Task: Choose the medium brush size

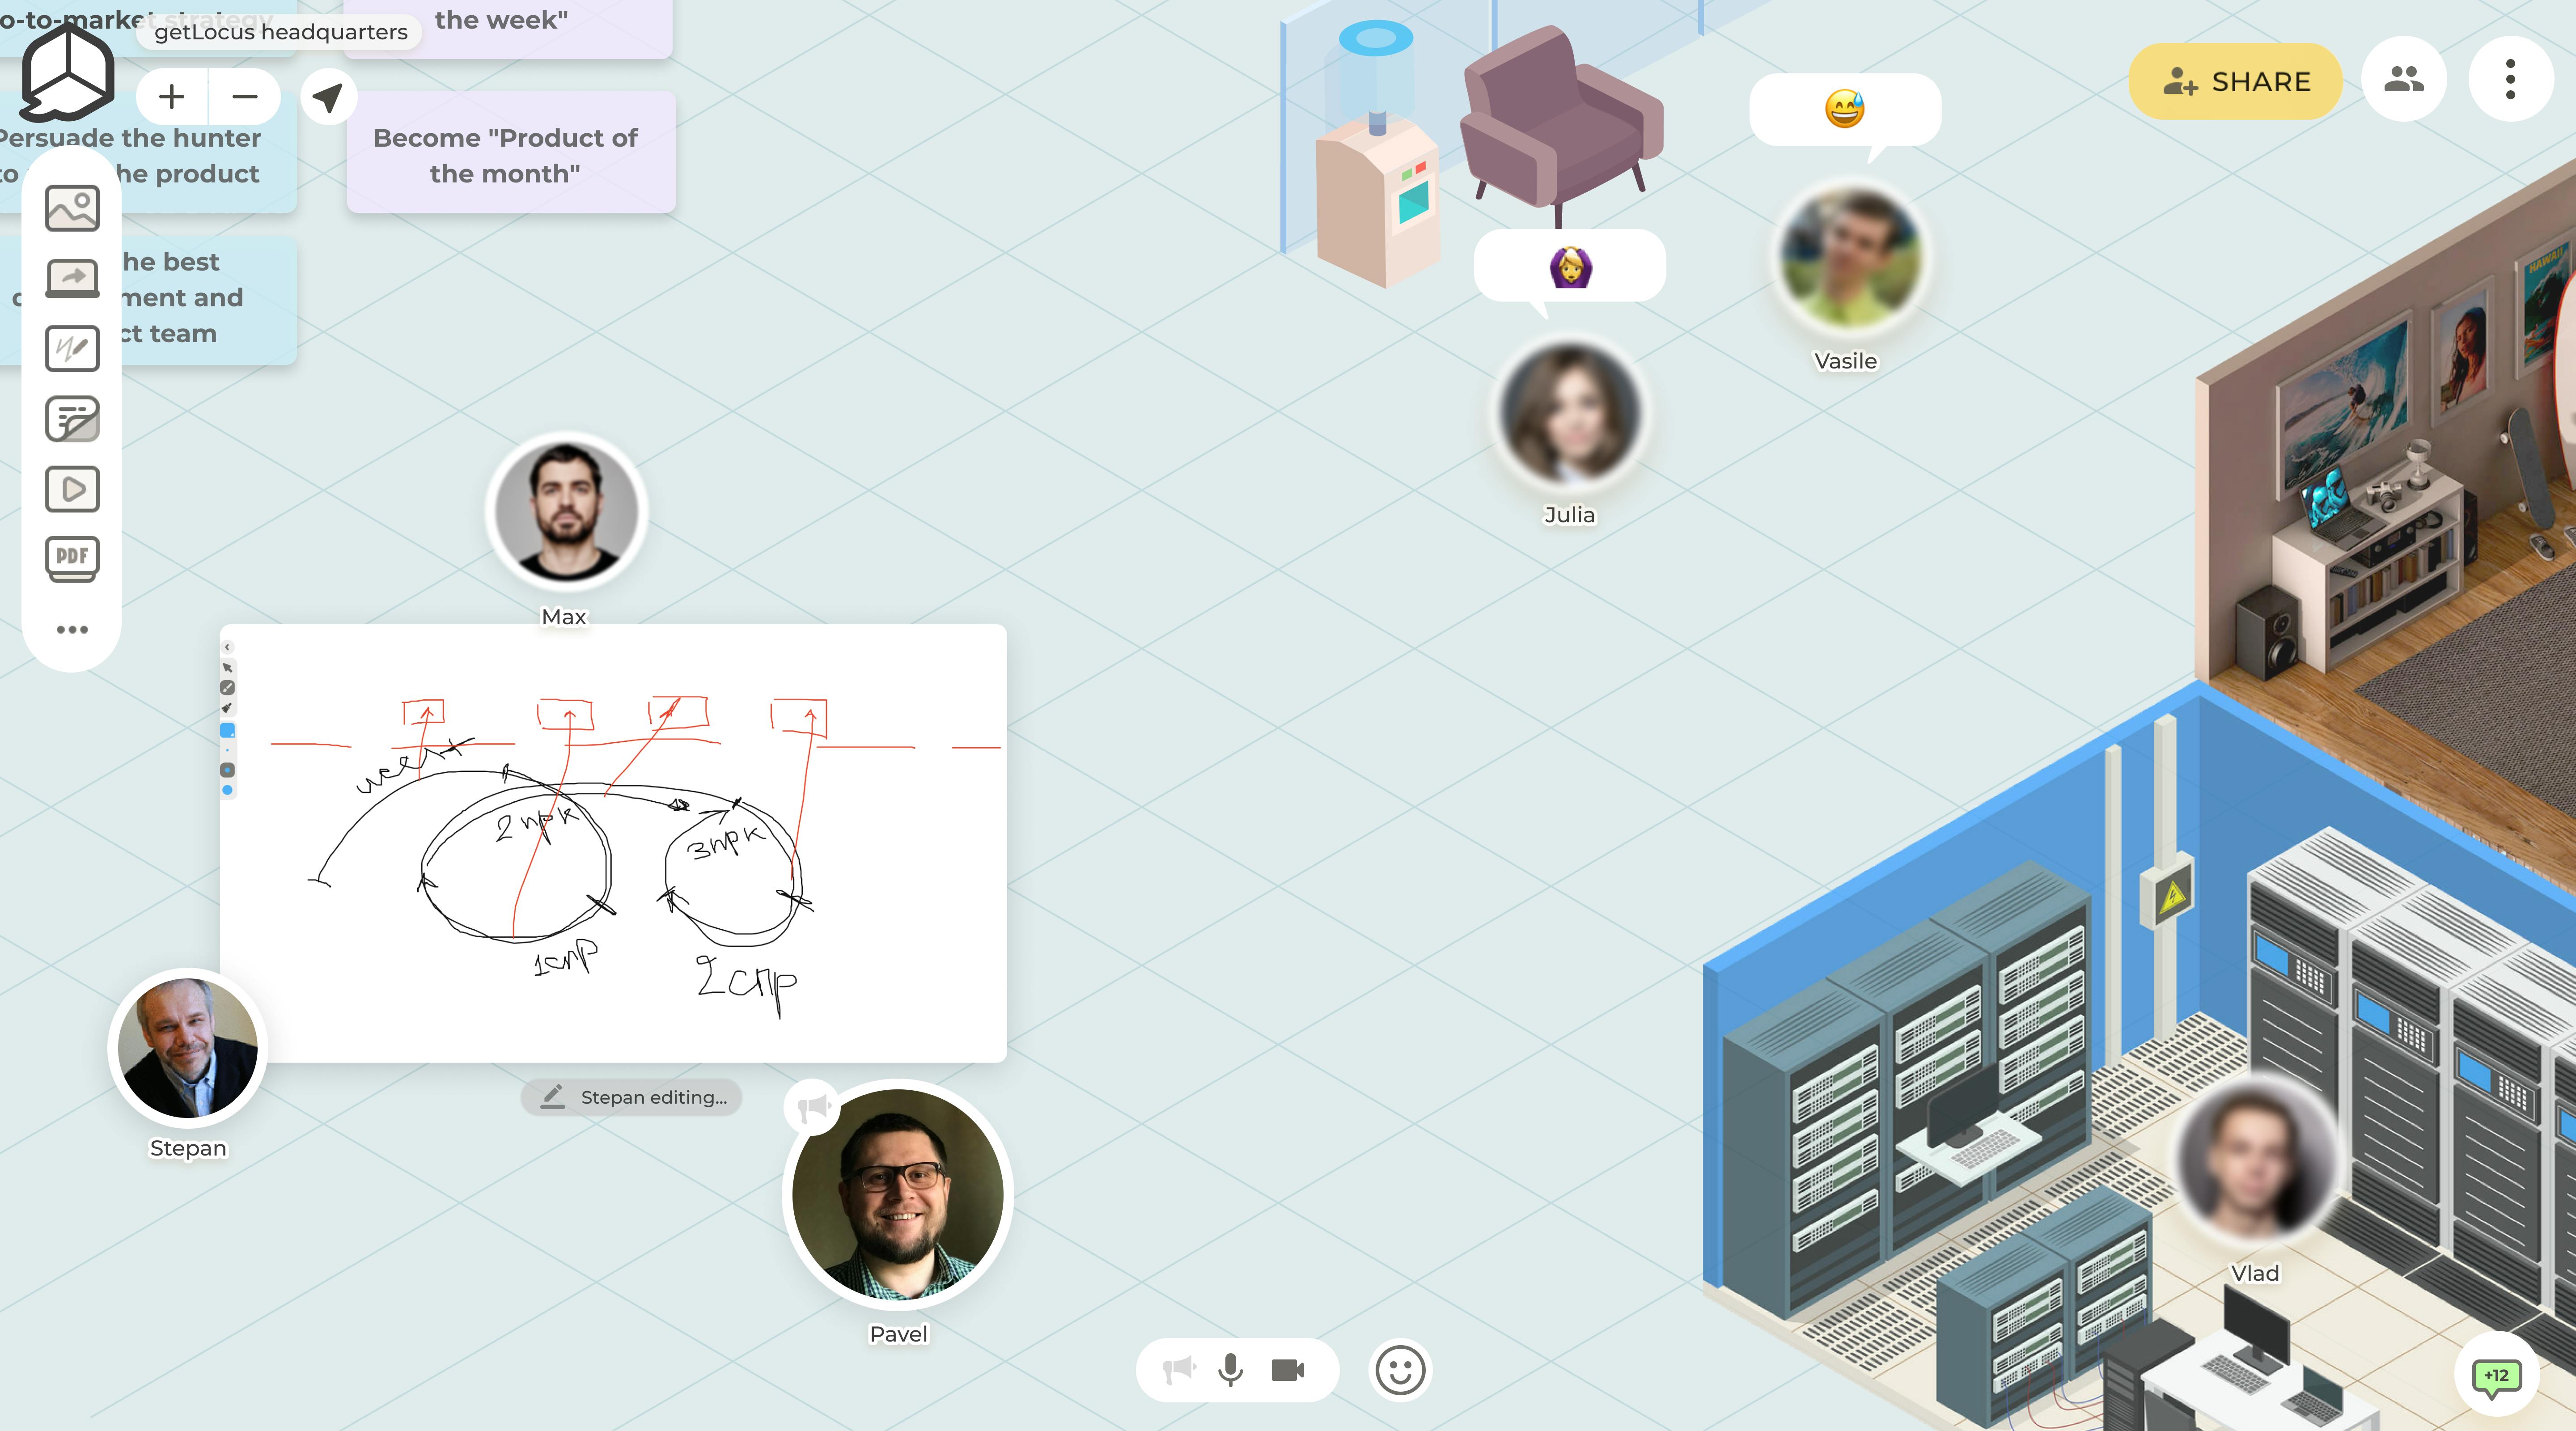Action: pyautogui.click(x=227, y=770)
